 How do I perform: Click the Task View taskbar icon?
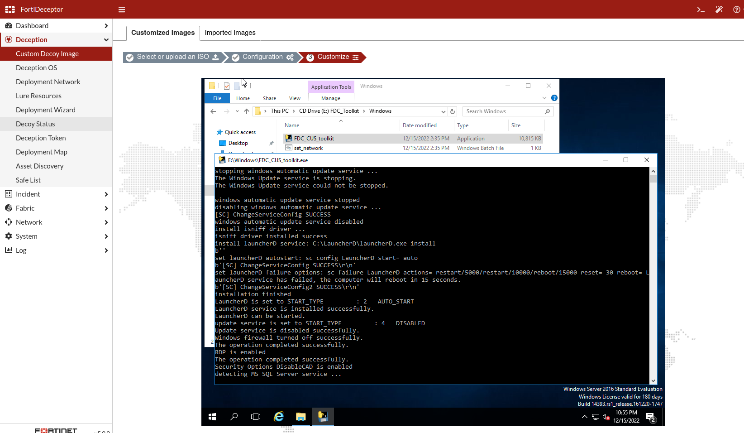coord(256,417)
